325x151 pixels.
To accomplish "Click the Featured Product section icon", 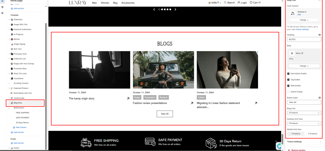I will 12,88.
